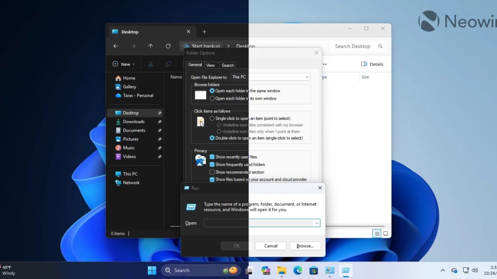Launch Microsoft 365 Copilot from taskbar

click(265, 270)
